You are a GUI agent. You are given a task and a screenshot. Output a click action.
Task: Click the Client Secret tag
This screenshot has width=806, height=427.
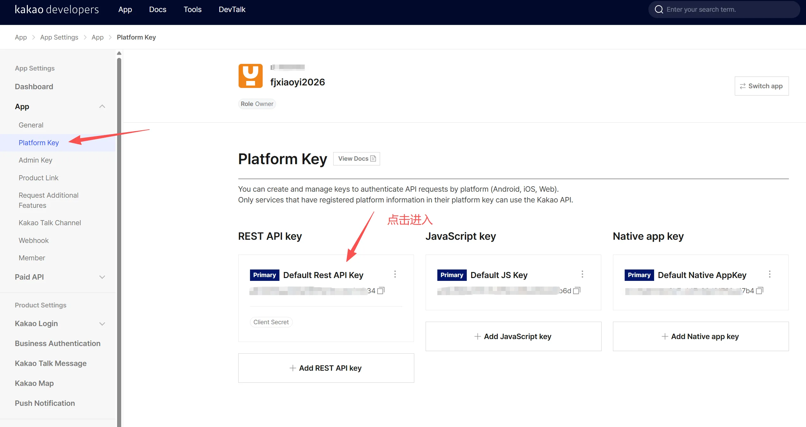pos(271,322)
